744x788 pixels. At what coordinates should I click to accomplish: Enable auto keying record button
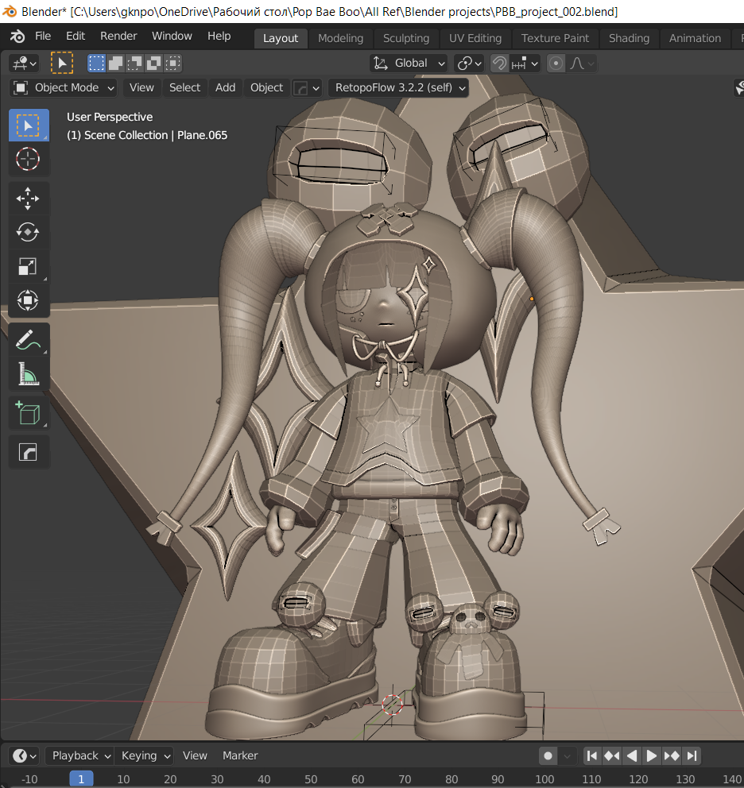tap(548, 756)
